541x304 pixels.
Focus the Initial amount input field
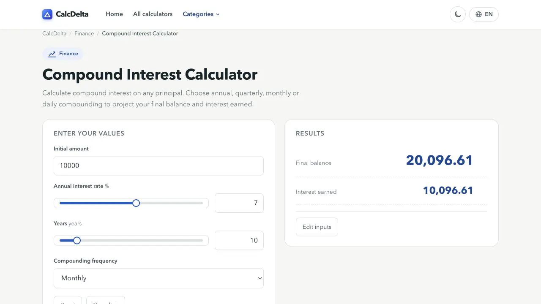158,166
